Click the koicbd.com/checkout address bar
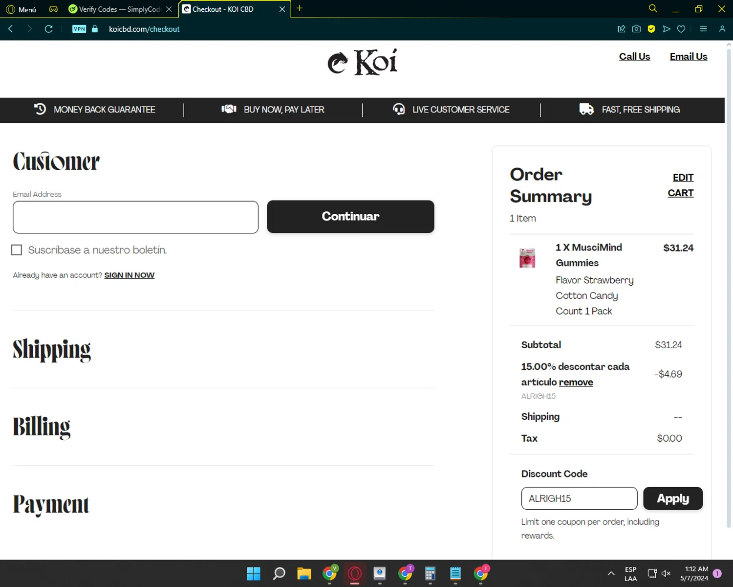 pyautogui.click(x=144, y=29)
